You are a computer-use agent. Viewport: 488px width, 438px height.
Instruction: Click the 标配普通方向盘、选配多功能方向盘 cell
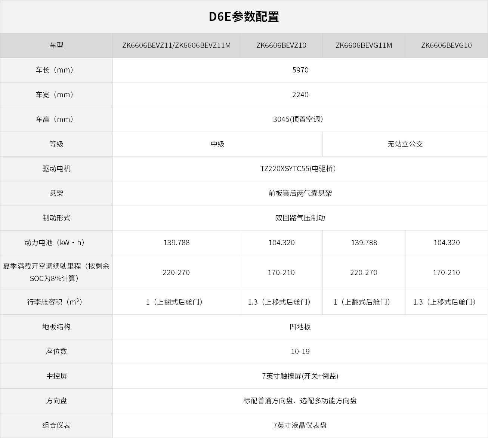(300, 401)
